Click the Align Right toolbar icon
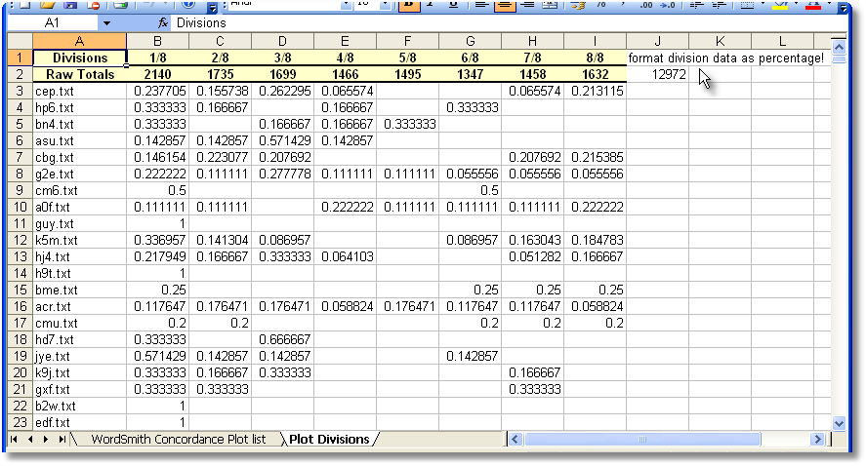 tap(528, 5)
